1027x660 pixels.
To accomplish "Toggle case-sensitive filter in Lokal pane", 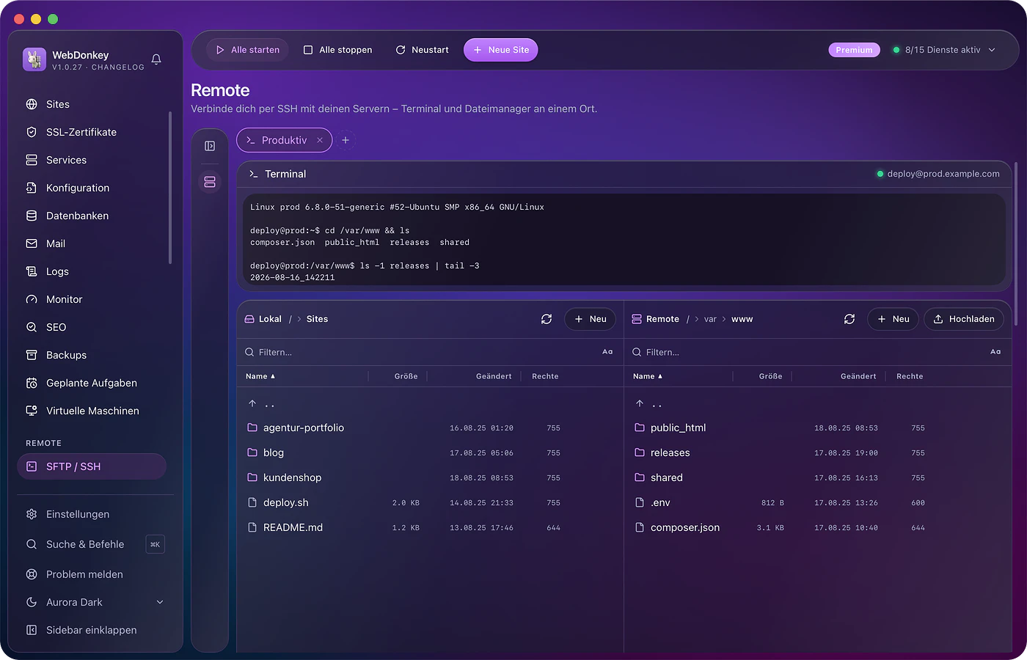I will (607, 352).
